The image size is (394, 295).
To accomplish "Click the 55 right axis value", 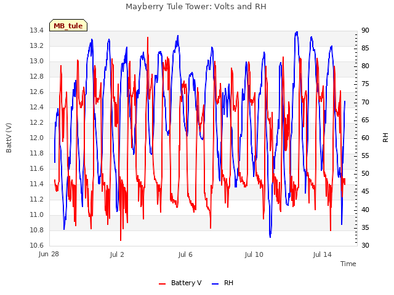I will [365, 155].
